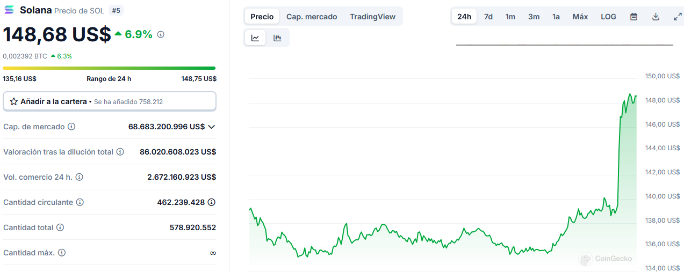
Task: Open info icon beside Cap. de mercado
Action: pyautogui.click(x=71, y=127)
